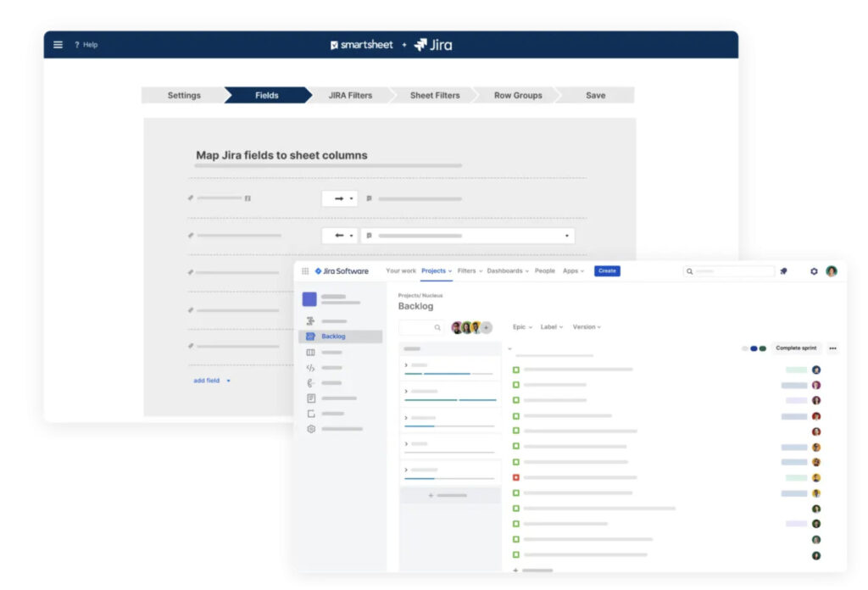This screenshot has height=590, width=868.
Task: Click the add field link below the field mappings
Action: (x=206, y=381)
